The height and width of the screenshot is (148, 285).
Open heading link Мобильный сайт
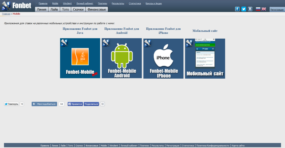(x=205, y=31)
